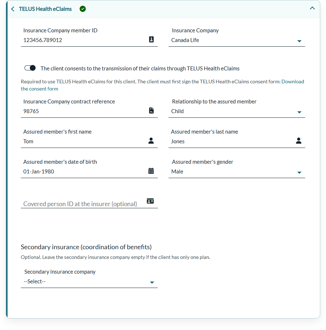
Task: Open the Insurance Company dropdown
Action: [x=237, y=40]
